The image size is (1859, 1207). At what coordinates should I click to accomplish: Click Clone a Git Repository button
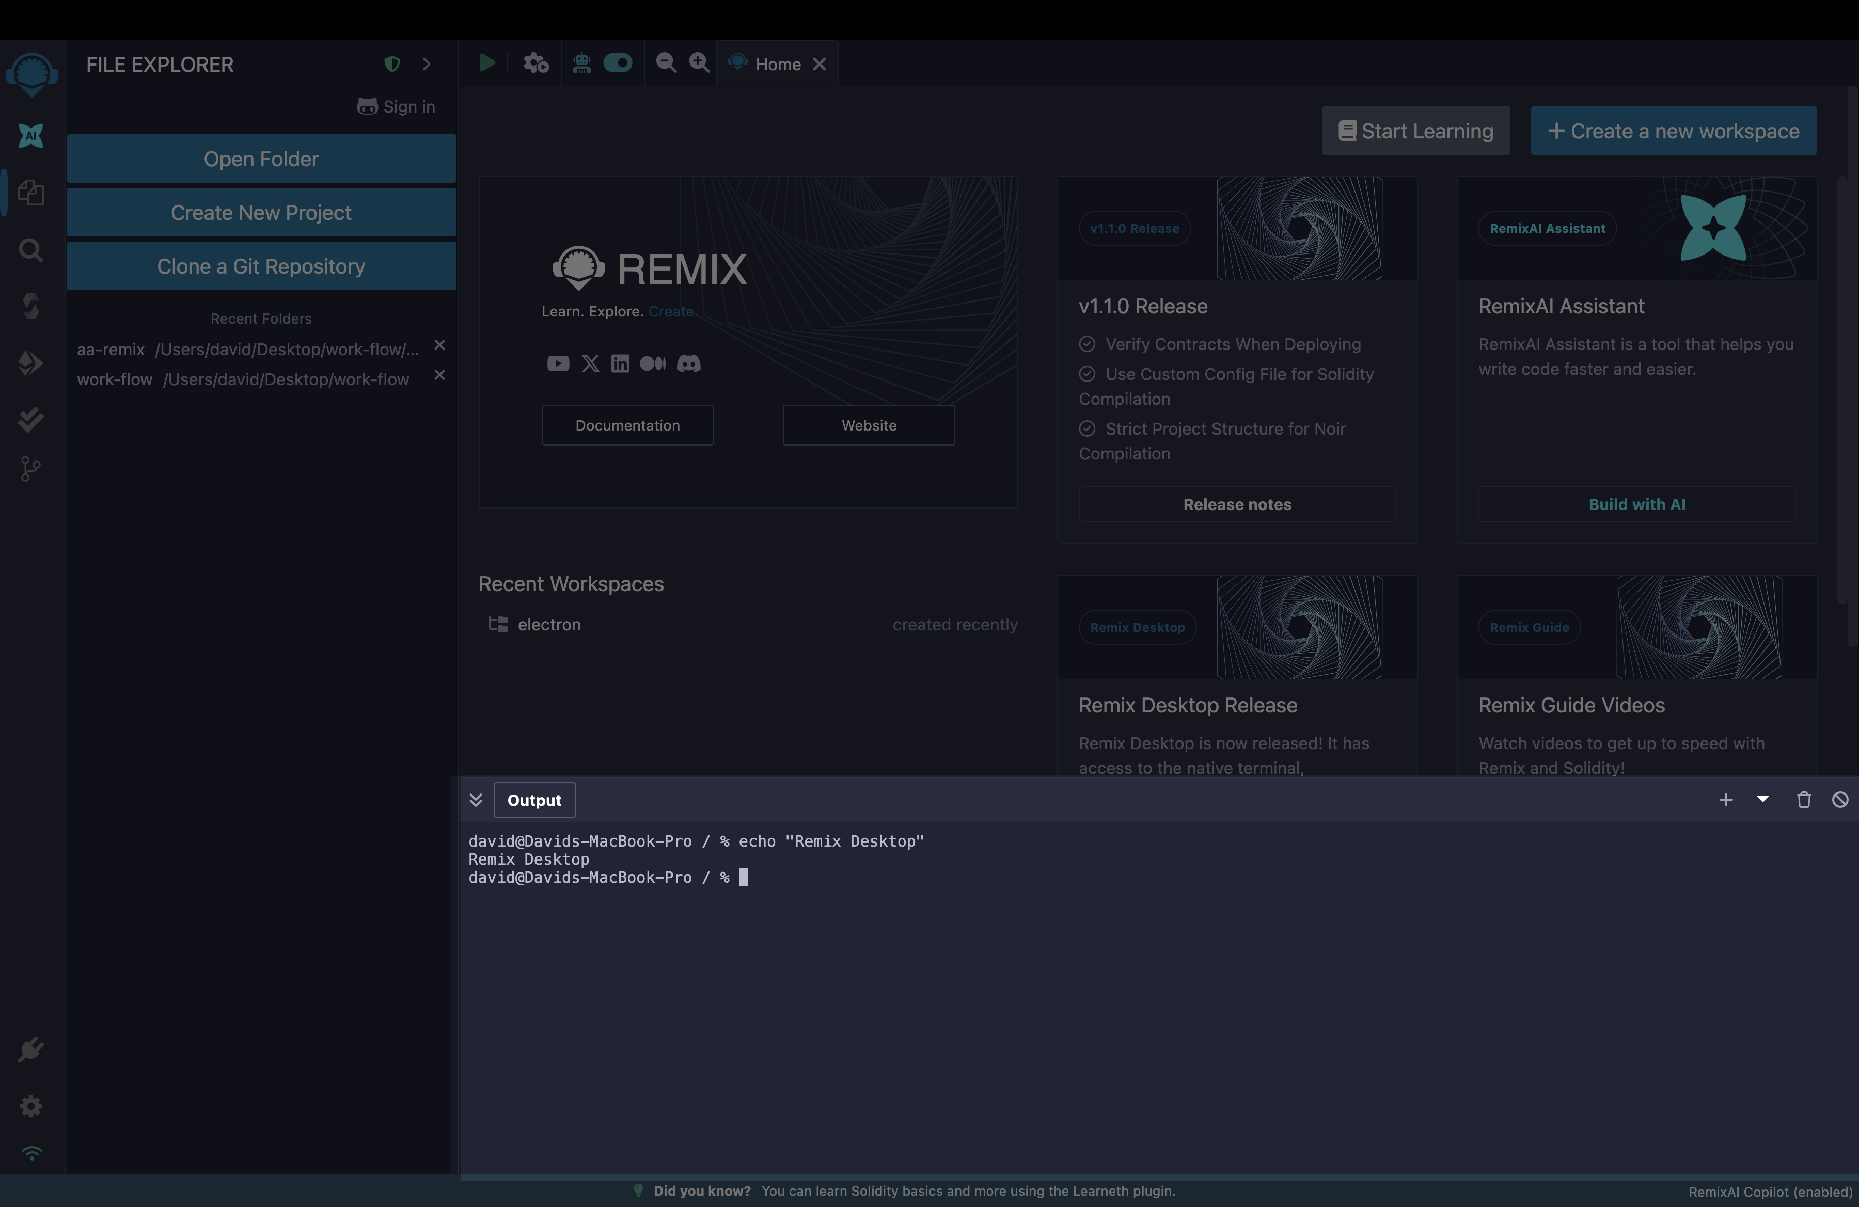coord(261,266)
